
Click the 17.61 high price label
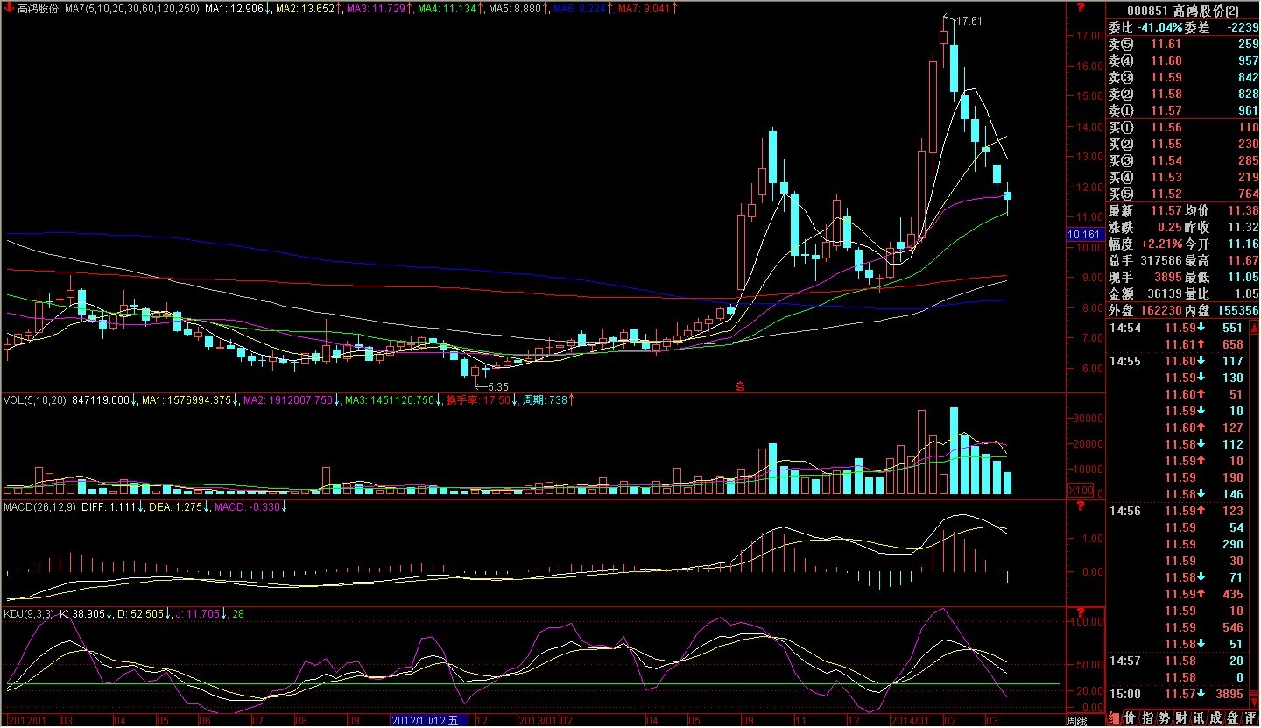(x=969, y=21)
